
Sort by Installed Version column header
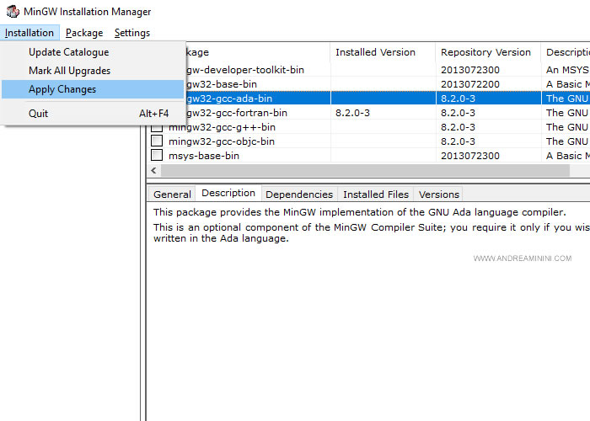click(375, 52)
